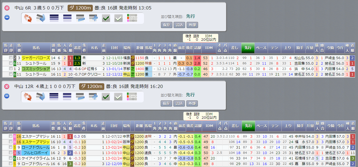Click jockey cell 中井裕

pyautogui.click(x=300, y=136)
